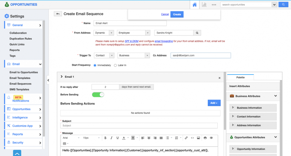Switch to the Palette tab
291x156 pixels.
240,77
